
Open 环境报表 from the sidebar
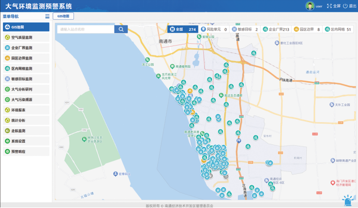point(25,110)
